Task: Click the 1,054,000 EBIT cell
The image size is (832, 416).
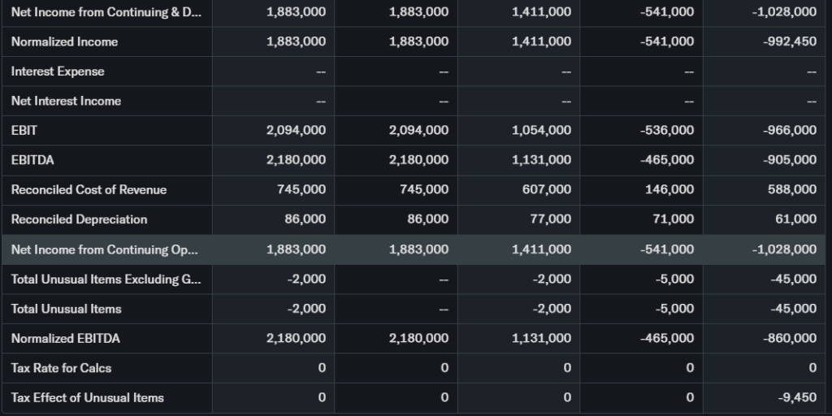Action: coord(541,130)
